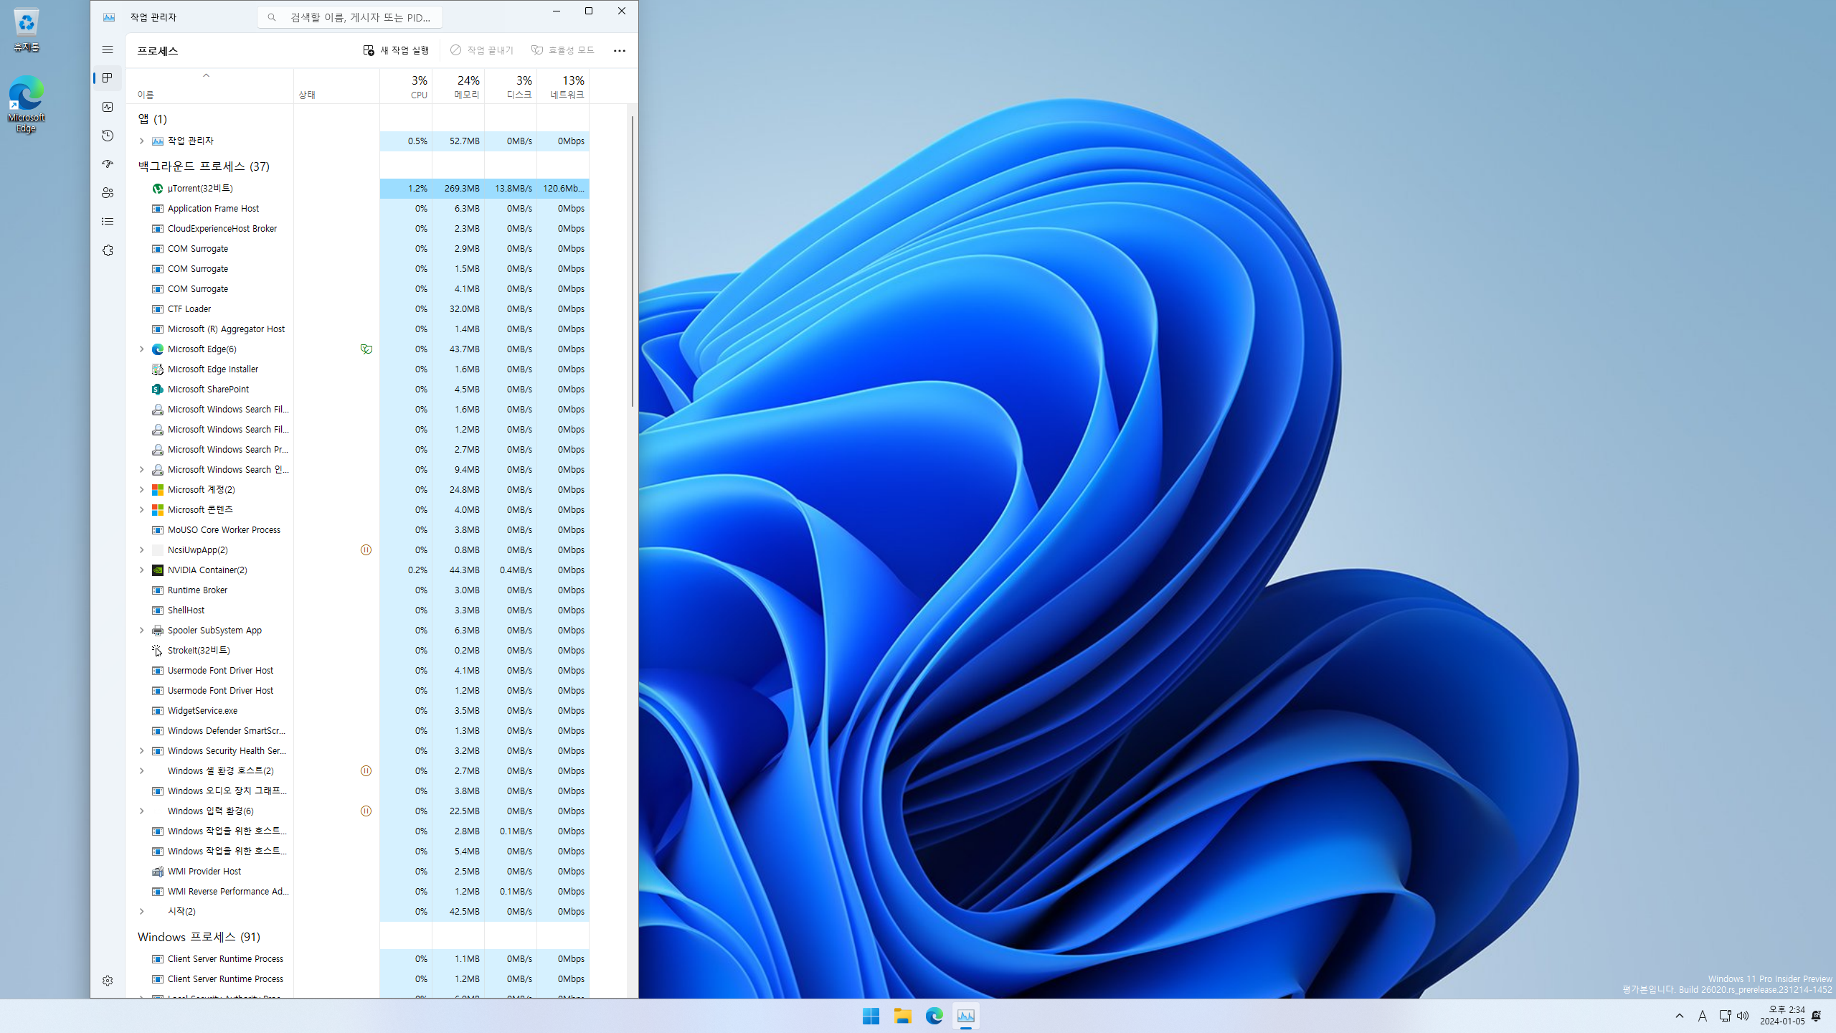Open the hamburger navigation menu

coord(108,49)
